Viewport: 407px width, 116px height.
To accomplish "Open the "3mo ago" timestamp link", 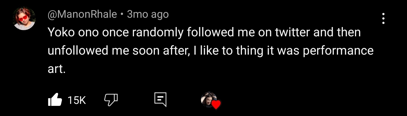I will click(x=148, y=14).
